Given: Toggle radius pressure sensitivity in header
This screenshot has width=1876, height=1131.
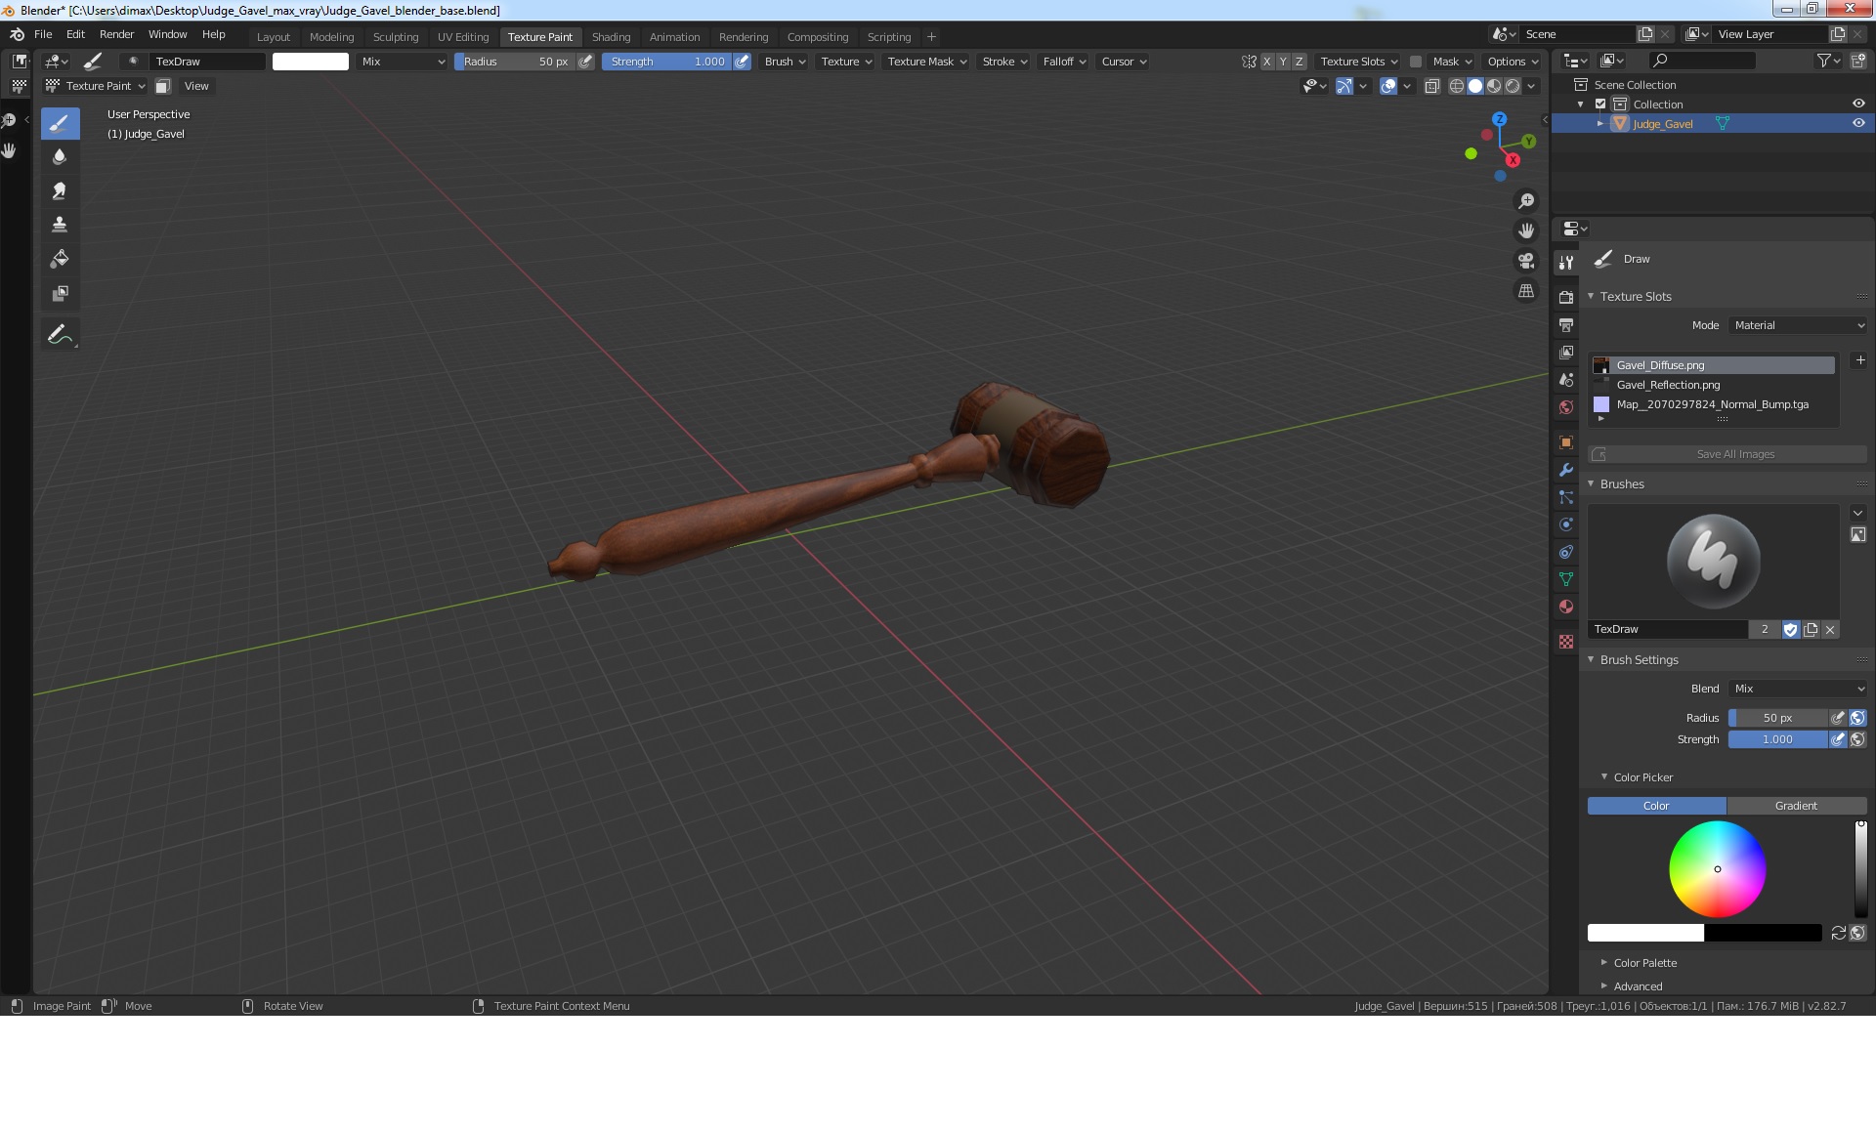Looking at the screenshot, I should (585, 62).
